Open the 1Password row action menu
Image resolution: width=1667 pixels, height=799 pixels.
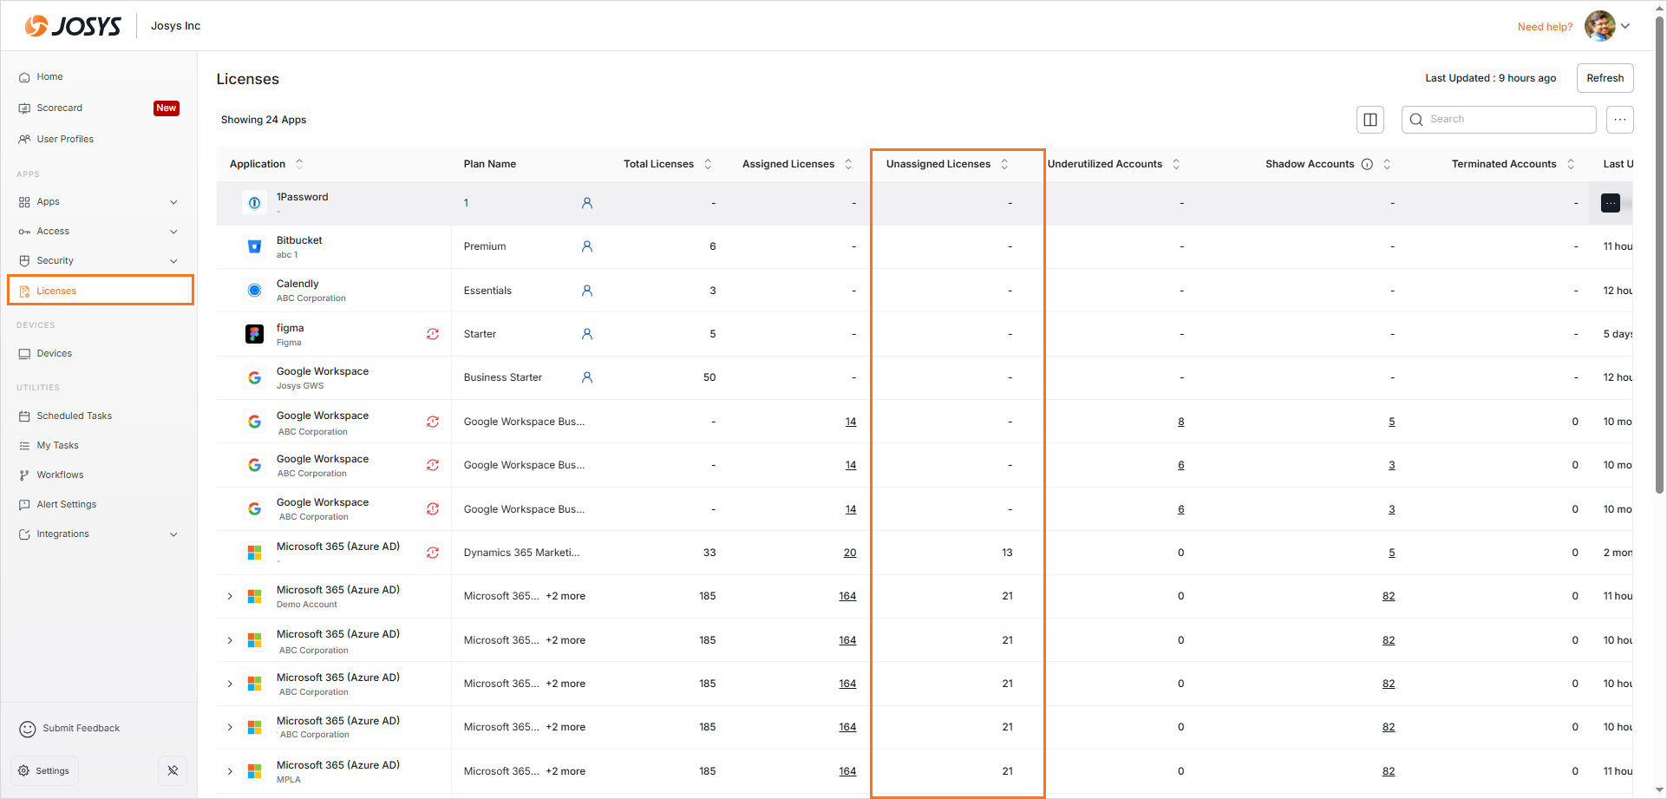click(1611, 203)
